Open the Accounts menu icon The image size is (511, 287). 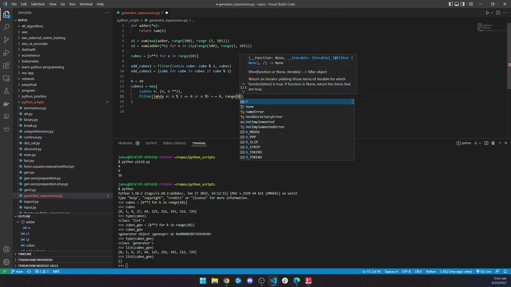[6, 250]
